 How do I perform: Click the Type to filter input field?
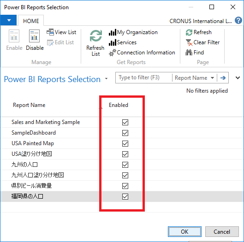point(144,77)
